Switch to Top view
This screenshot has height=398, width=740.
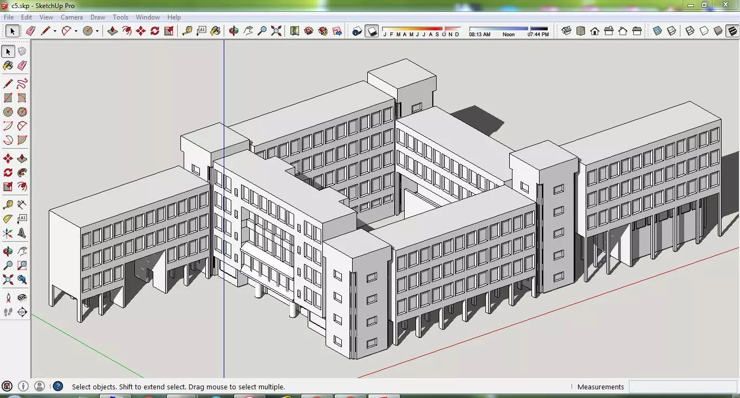point(581,31)
